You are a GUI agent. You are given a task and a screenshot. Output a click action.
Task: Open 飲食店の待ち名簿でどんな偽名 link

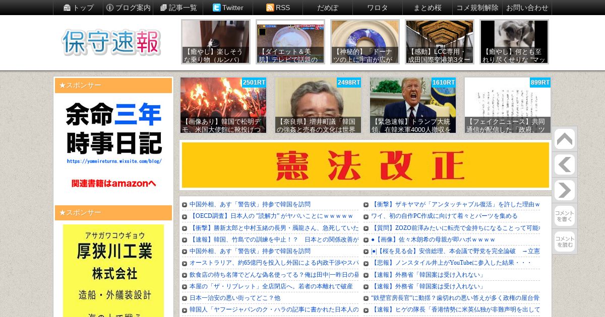(274, 274)
